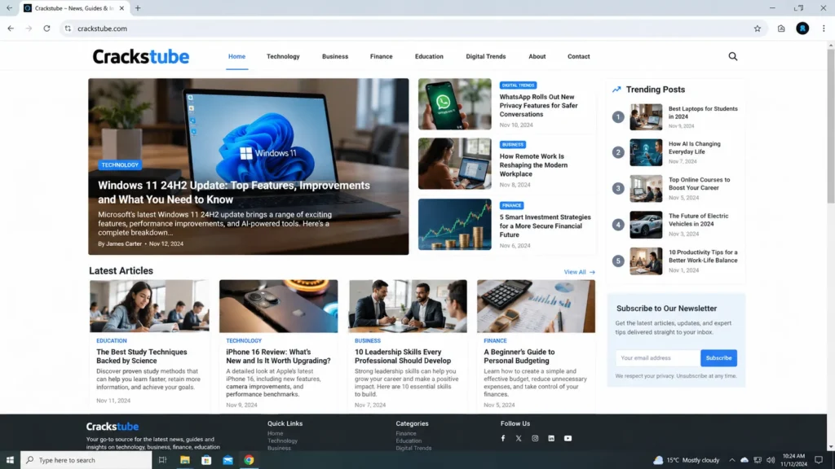Click the email address input field
The image size is (835, 469).
point(658,358)
